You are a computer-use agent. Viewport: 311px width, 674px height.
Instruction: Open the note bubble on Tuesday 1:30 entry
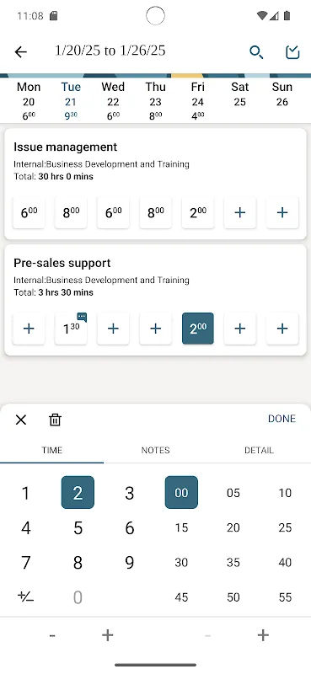(82, 318)
